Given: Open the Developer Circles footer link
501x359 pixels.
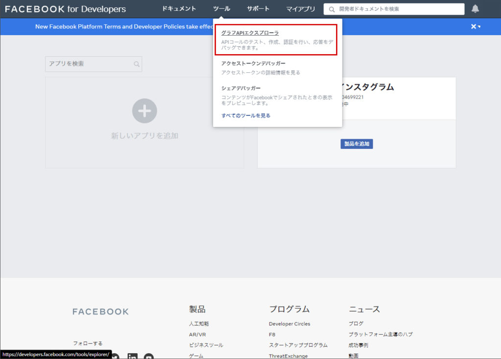Looking at the screenshot, I should pyautogui.click(x=289, y=324).
